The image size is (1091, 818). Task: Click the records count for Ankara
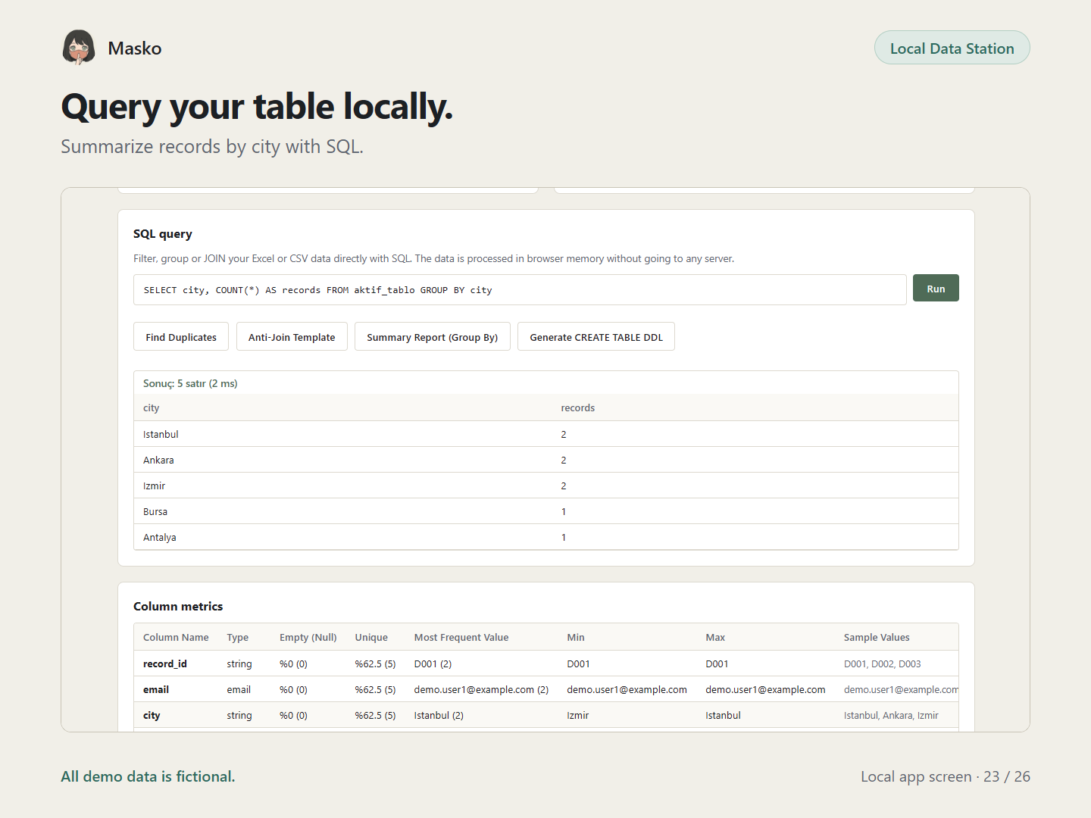(564, 460)
